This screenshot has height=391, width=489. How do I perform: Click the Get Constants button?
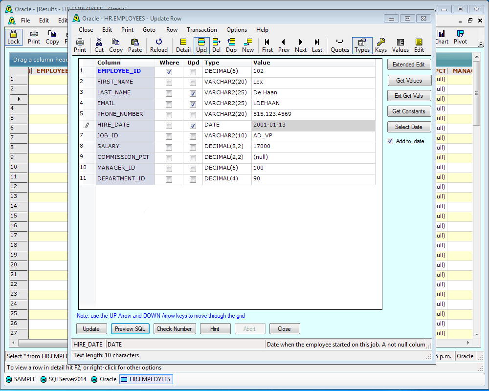(x=409, y=111)
